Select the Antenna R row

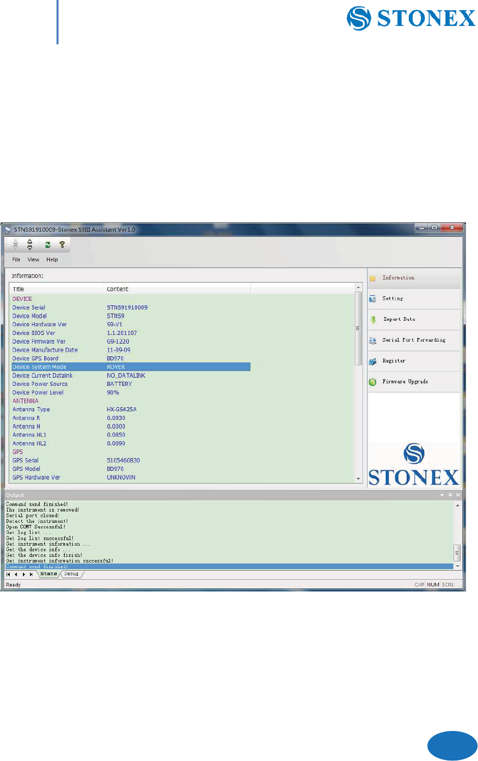pos(130,418)
